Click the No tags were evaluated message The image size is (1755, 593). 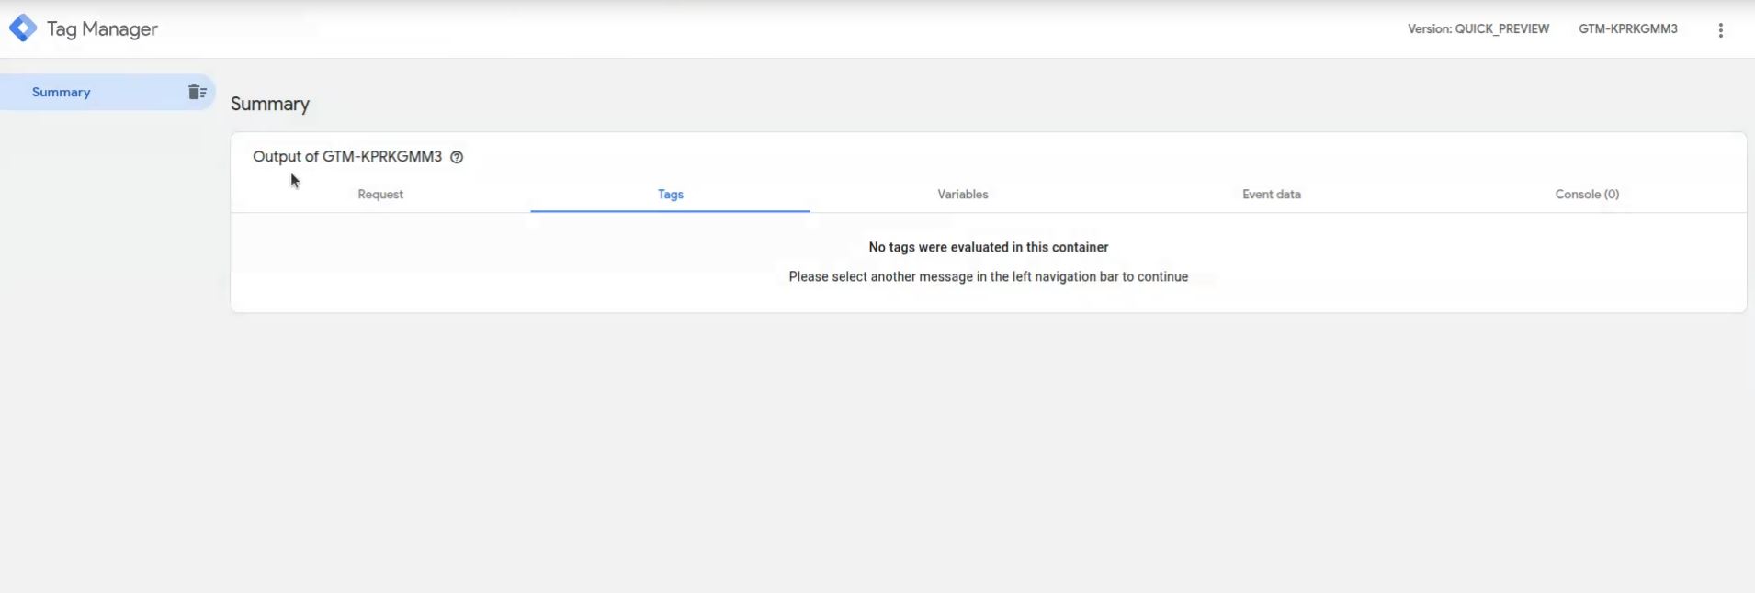pyautogui.click(x=989, y=247)
